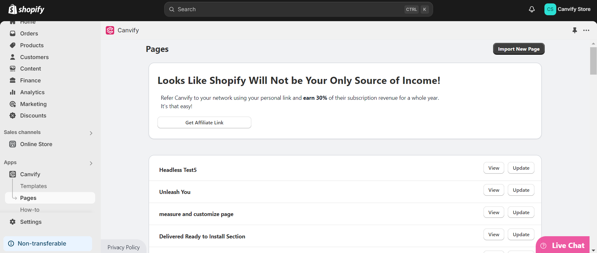Click the Analytics bar chart icon
This screenshot has height=253, width=597.
[x=13, y=92]
